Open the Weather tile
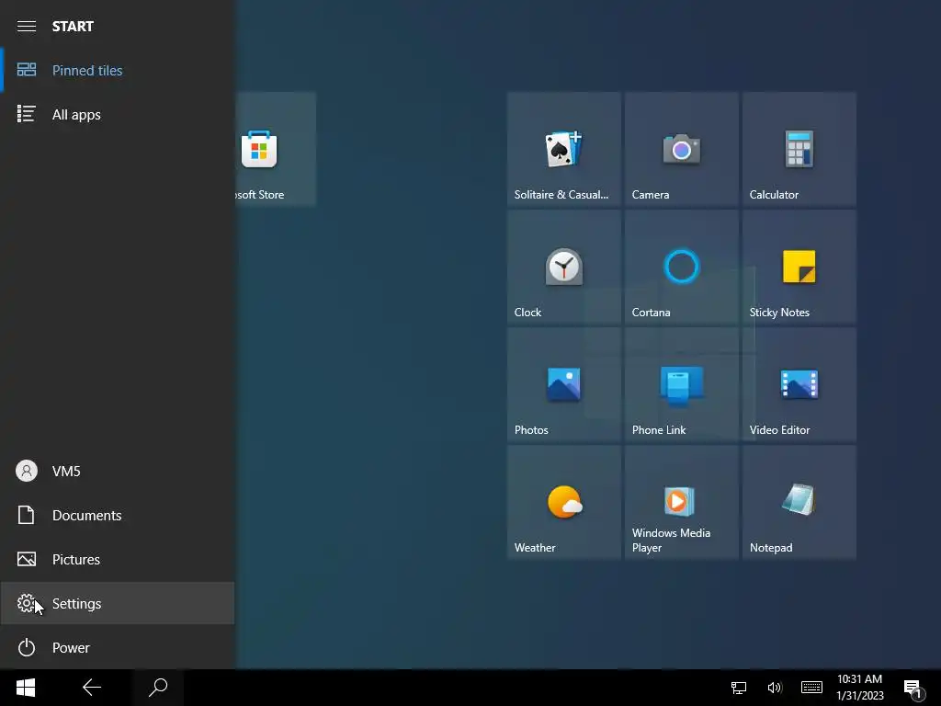941x706 pixels. (x=563, y=502)
